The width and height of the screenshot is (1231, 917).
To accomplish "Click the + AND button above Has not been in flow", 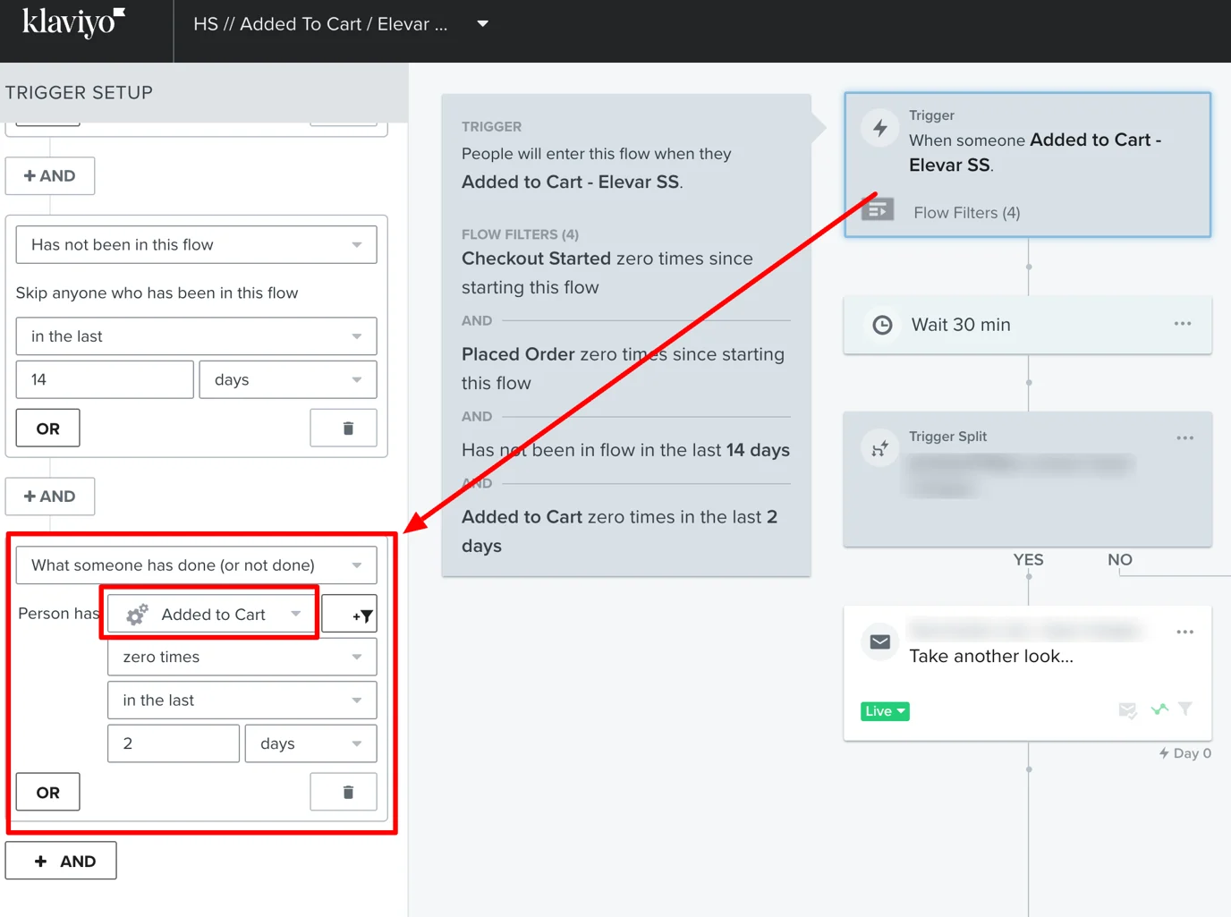I will (x=50, y=176).
